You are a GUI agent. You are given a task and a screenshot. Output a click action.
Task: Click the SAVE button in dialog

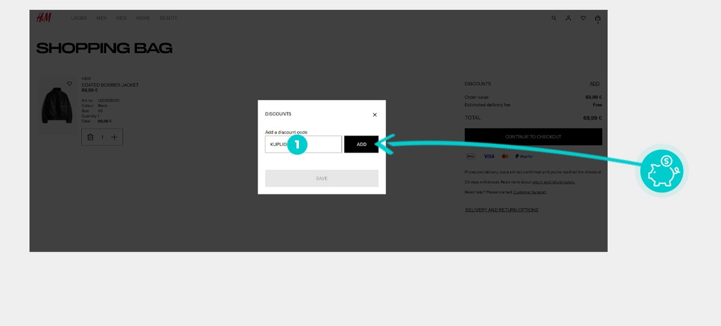click(x=322, y=178)
